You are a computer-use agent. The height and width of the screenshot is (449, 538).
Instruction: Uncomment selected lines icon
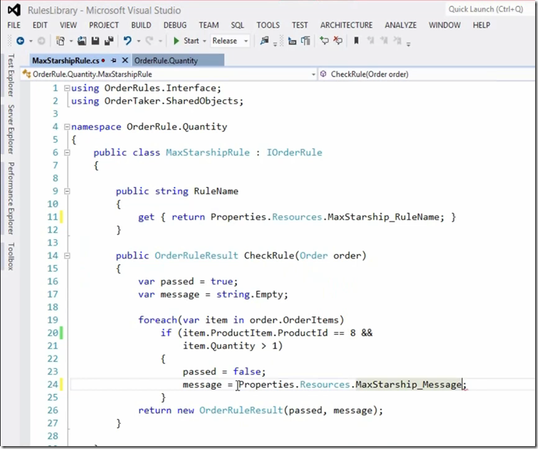coord(338,41)
